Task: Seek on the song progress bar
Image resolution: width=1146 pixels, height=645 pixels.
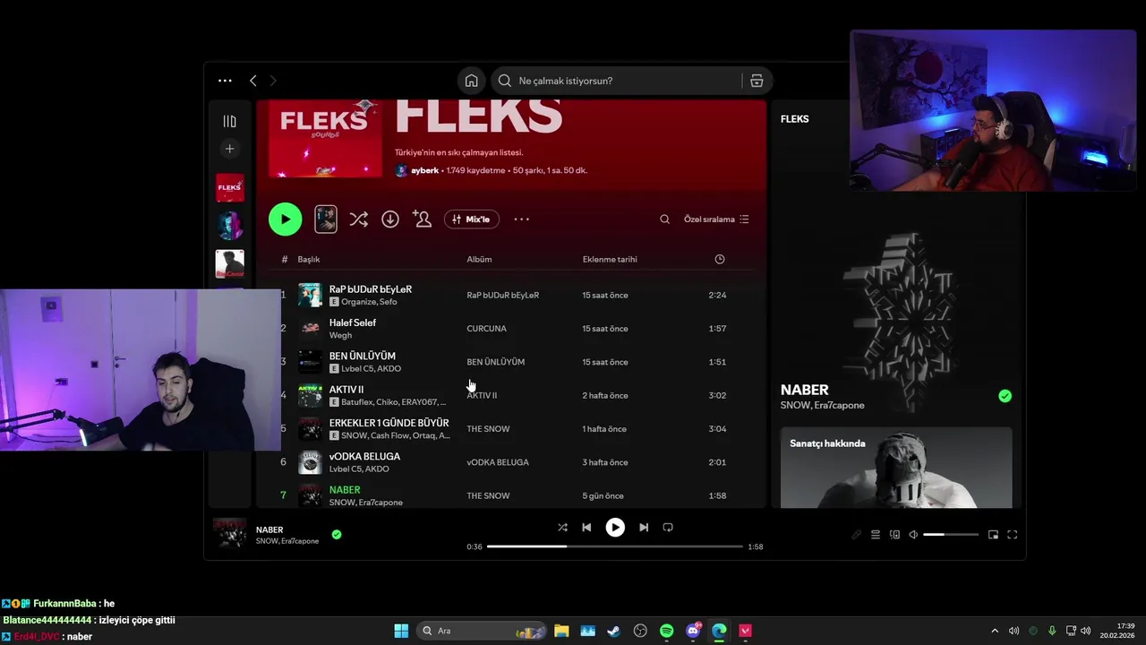Action: coord(615,546)
